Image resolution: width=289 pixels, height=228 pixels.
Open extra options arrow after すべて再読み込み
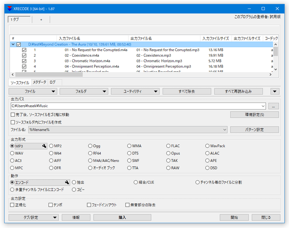[275, 91]
